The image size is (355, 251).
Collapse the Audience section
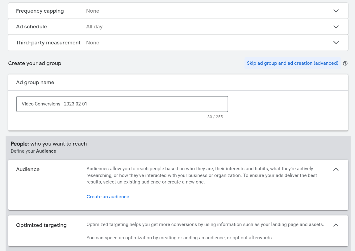336,169
